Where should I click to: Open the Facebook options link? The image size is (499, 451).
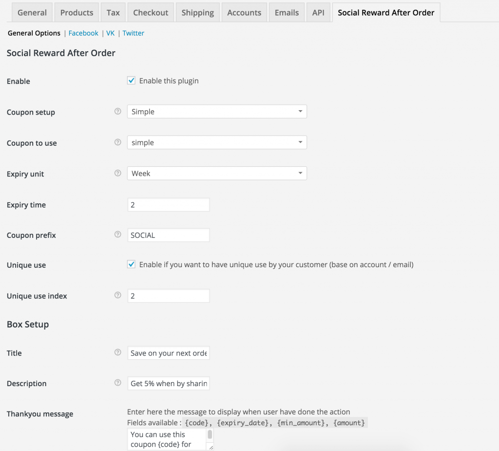point(83,33)
